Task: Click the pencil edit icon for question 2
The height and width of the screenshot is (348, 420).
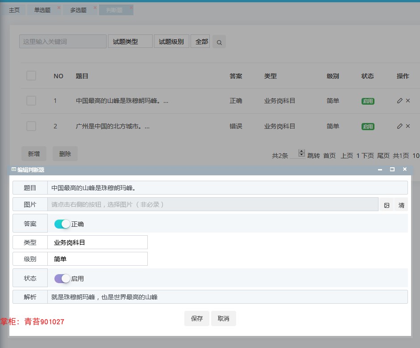Action: point(399,126)
